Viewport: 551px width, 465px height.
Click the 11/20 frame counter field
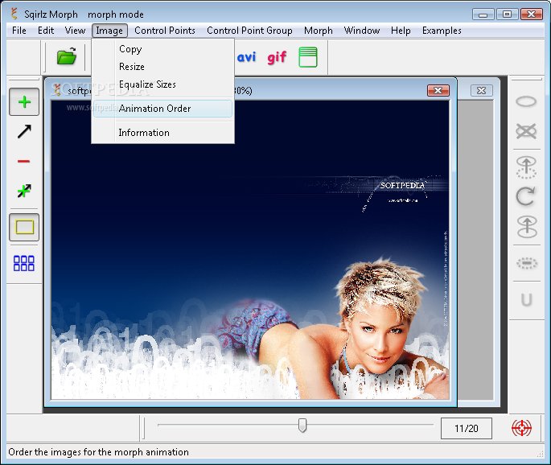pos(467,429)
